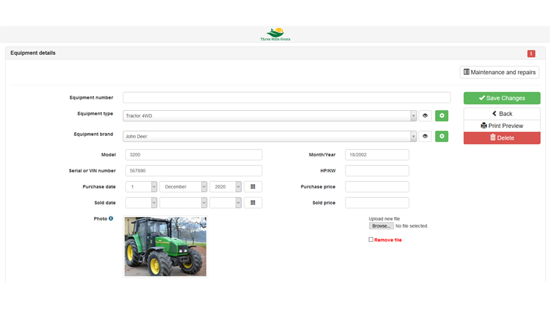
Task: Select the Month/Year field
Action: tap(377, 154)
